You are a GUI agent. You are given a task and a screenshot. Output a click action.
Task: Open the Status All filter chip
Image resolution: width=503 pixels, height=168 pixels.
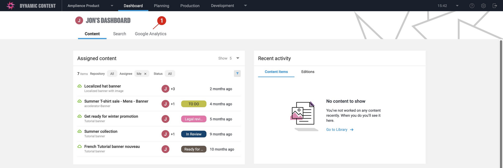point(170,74)
